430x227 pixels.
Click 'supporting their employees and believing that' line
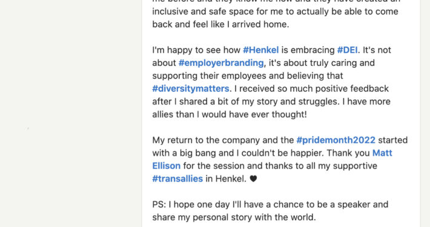point(247,76)
